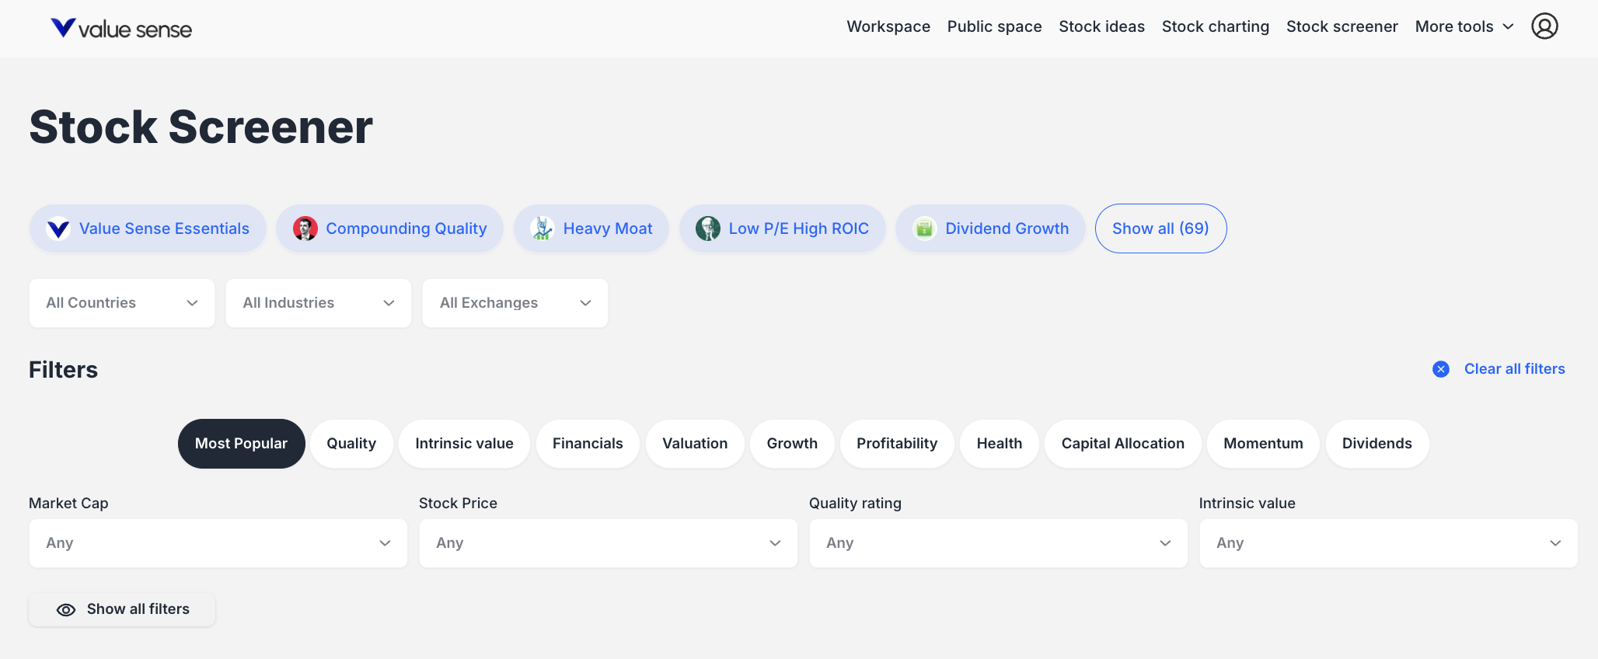Select the Most Popular filter tab
Image resolution: width=1598 pixels, height=659 pixels.
241,444
